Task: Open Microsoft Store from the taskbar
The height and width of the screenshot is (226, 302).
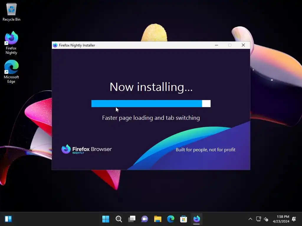Action: click(183, 219)
